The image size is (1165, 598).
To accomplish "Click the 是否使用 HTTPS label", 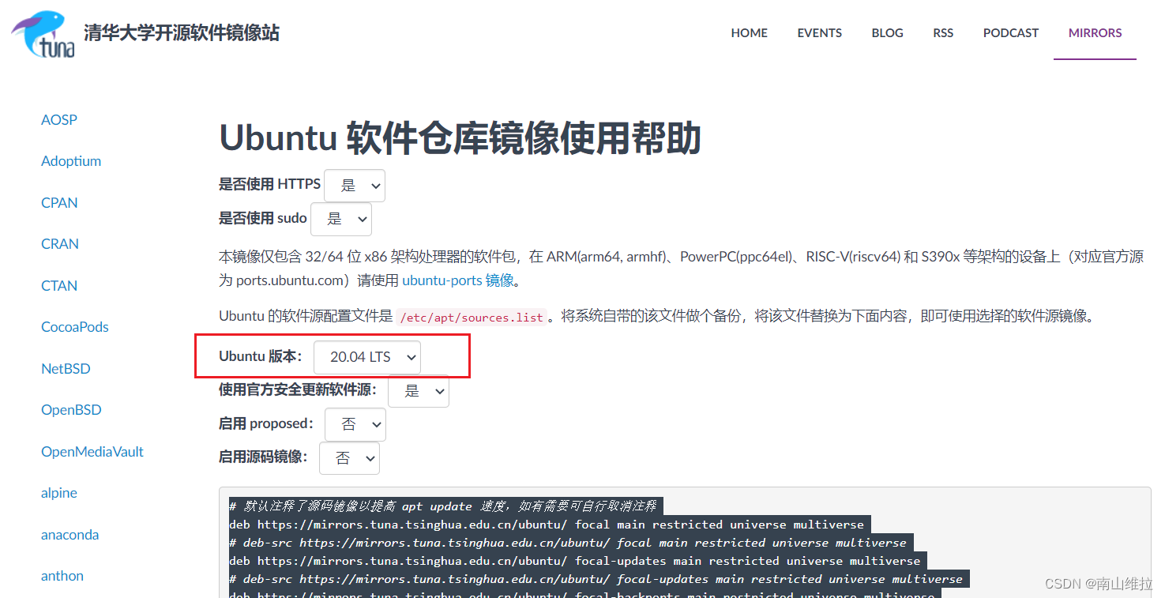I will [x=269, y=184].
